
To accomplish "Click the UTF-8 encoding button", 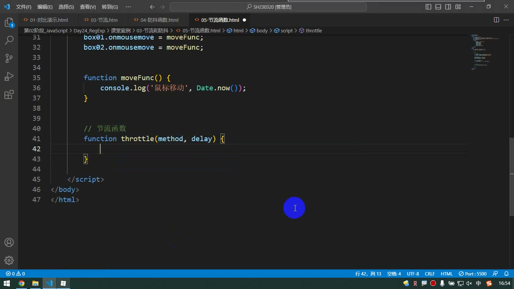I will pyautogui.click(x=413, y=274).
